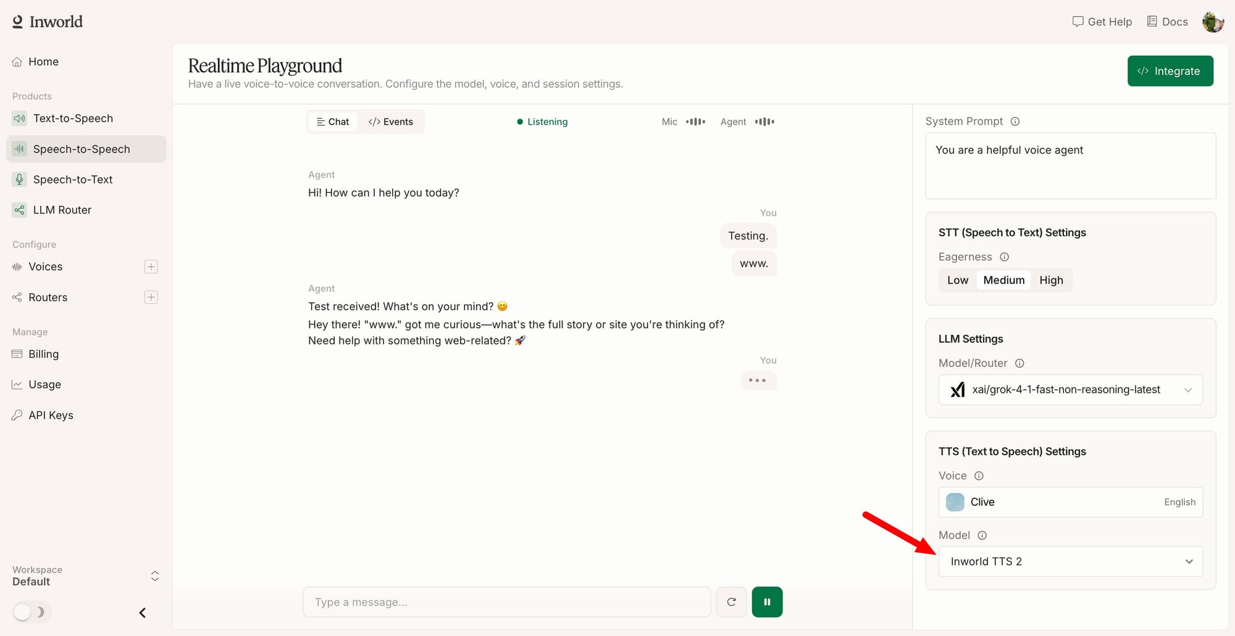Open the Clive voice selector
Screen dimensions: 1235x636
[x=1071, y=502]
